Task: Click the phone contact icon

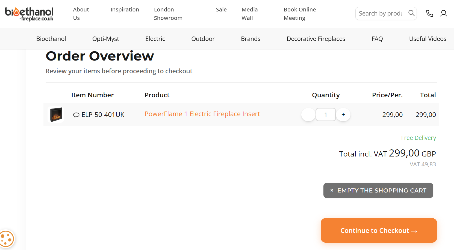Action: pyautogui.click(x=429, y=13)
